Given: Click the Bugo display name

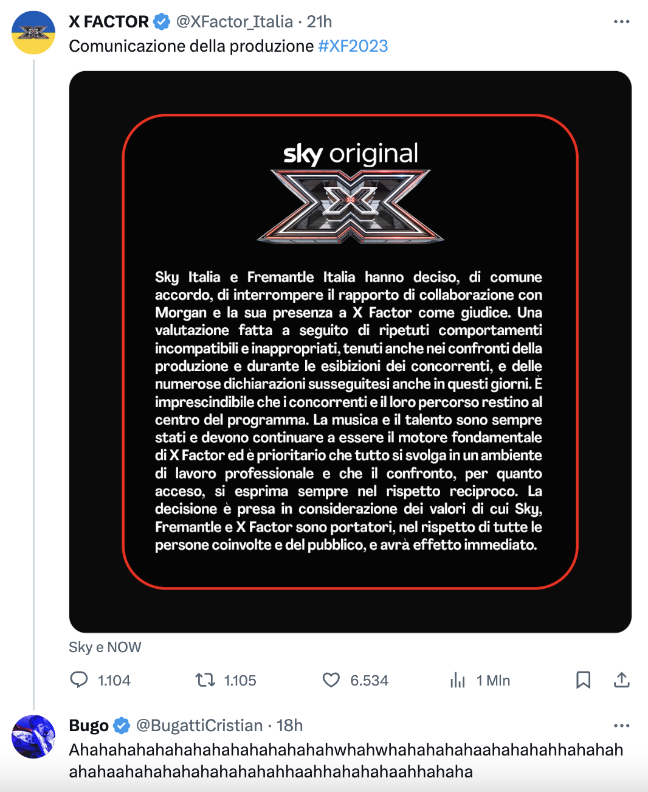Looking at the screenshot, I should coord(89,726).
